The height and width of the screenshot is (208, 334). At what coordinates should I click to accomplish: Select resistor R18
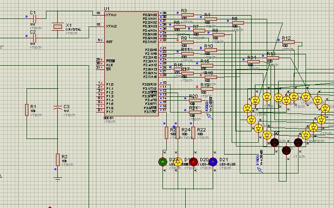pos(211,77)
